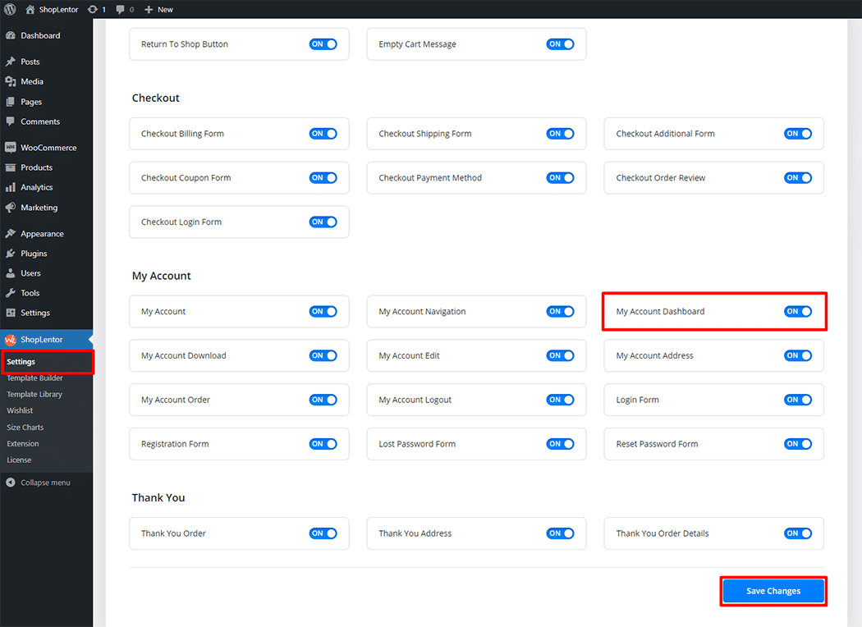Open the updates icon in admin bar
This screenshot has height=627, width=862.
[x=91, y=9]
